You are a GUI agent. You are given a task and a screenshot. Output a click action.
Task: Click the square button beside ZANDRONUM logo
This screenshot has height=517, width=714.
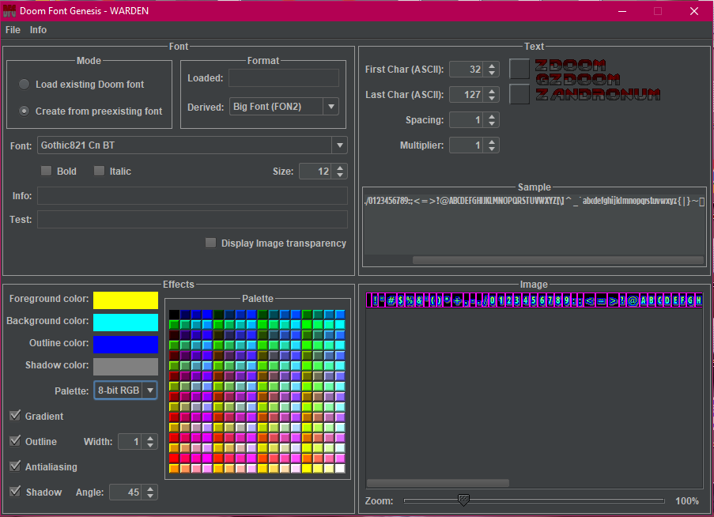click(x=519, y=94)
